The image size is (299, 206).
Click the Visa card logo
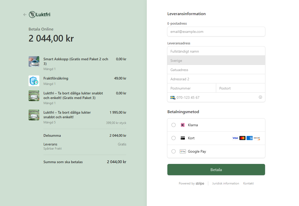tap(235, 138)
